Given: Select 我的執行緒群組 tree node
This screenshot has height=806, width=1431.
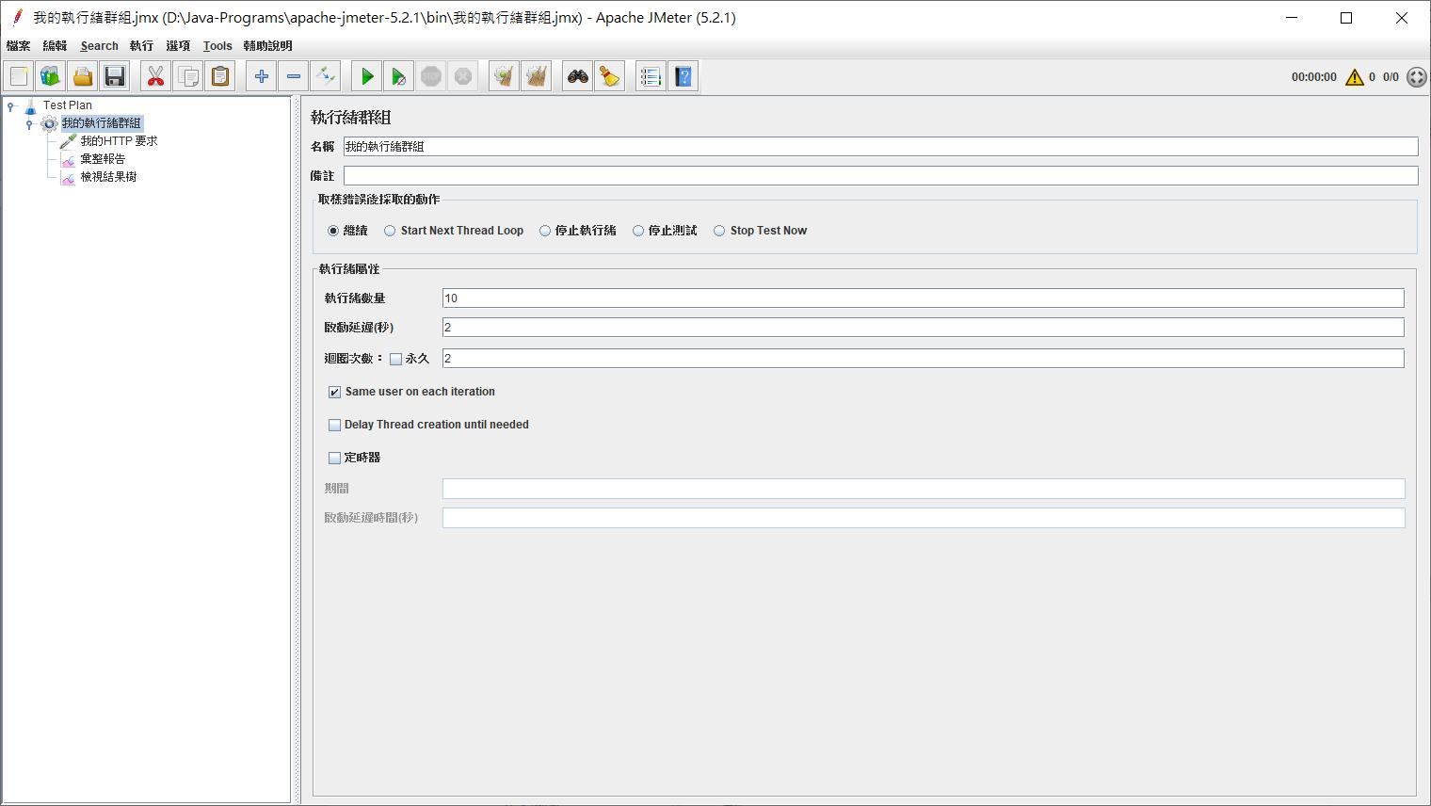Looking at the screenshot, I should tap(102, 123).
